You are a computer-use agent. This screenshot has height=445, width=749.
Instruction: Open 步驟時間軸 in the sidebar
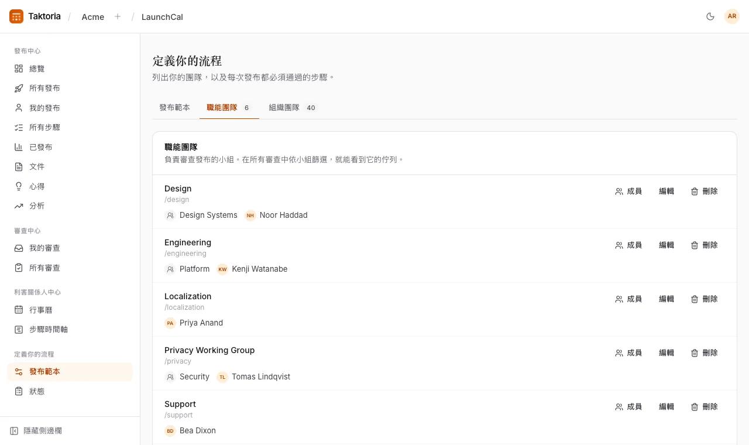coord(70,330)
